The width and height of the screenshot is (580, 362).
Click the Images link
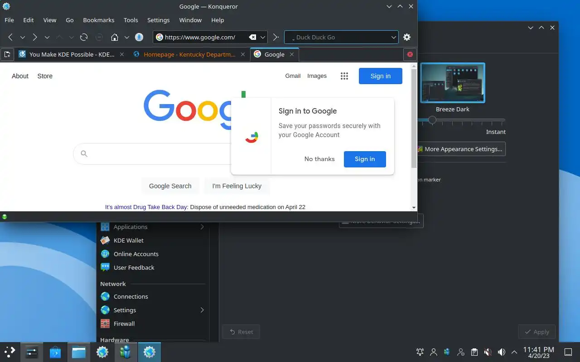(317, 76)
